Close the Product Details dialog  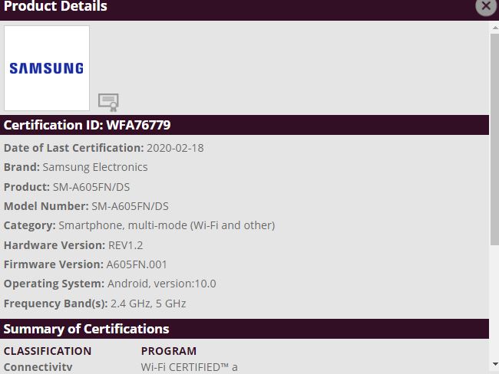coord(485,6)
